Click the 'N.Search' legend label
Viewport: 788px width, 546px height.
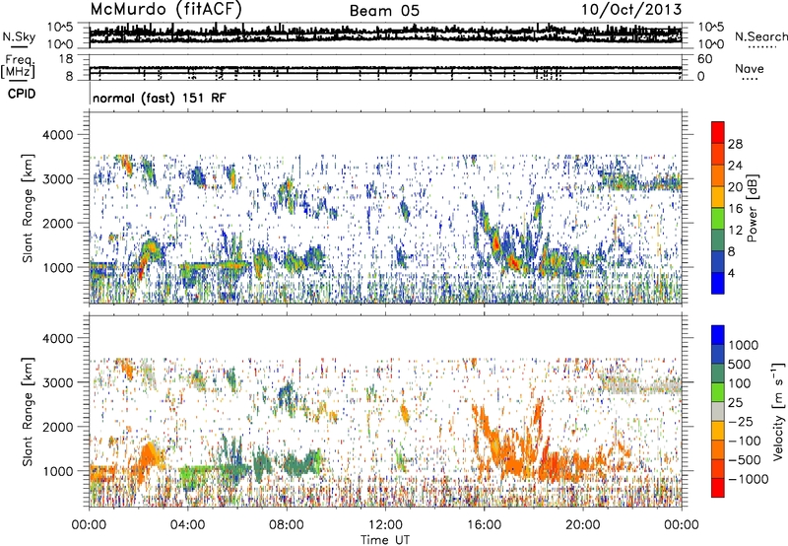[x=760, y=36]
